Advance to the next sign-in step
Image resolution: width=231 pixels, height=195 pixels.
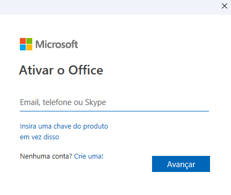(181, 164)
